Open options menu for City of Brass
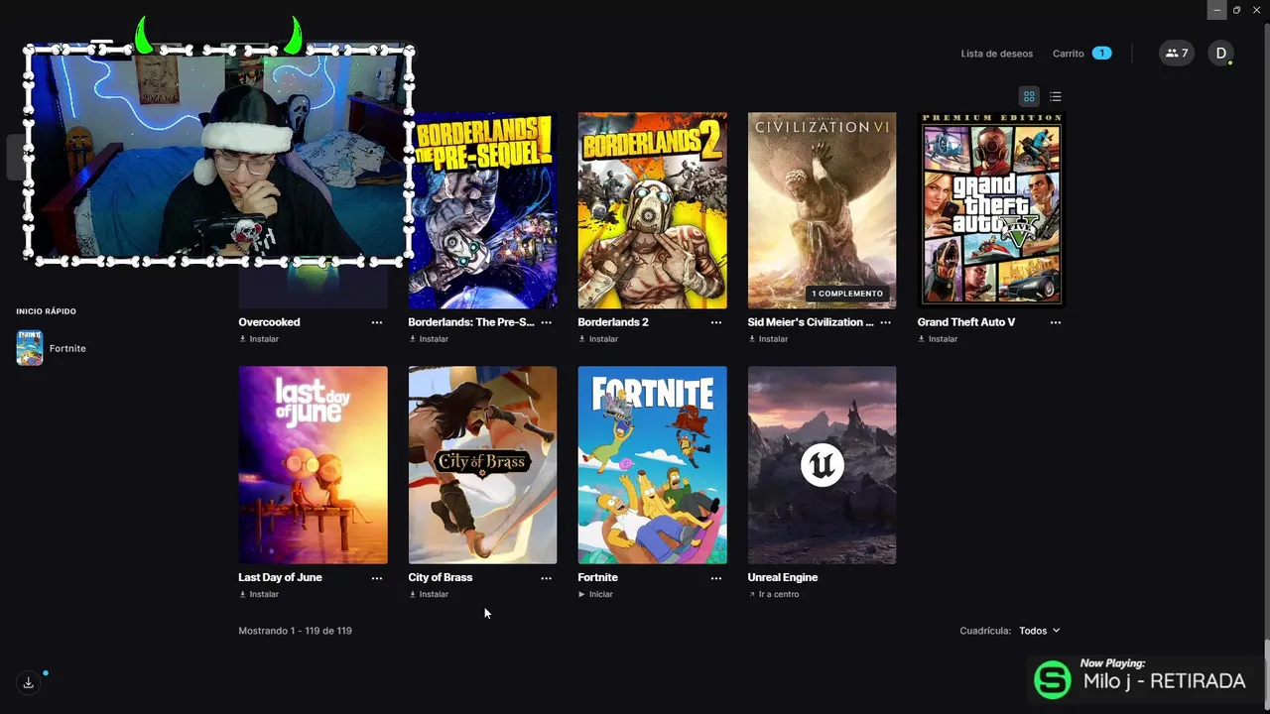Viewport: 1270px width, 714px height. point(547,577)
